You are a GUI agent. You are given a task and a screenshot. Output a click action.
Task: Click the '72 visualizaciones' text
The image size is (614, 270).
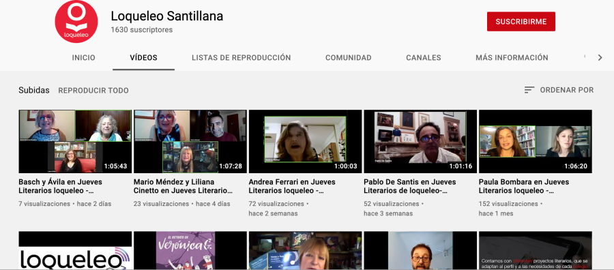coord(276,204)
